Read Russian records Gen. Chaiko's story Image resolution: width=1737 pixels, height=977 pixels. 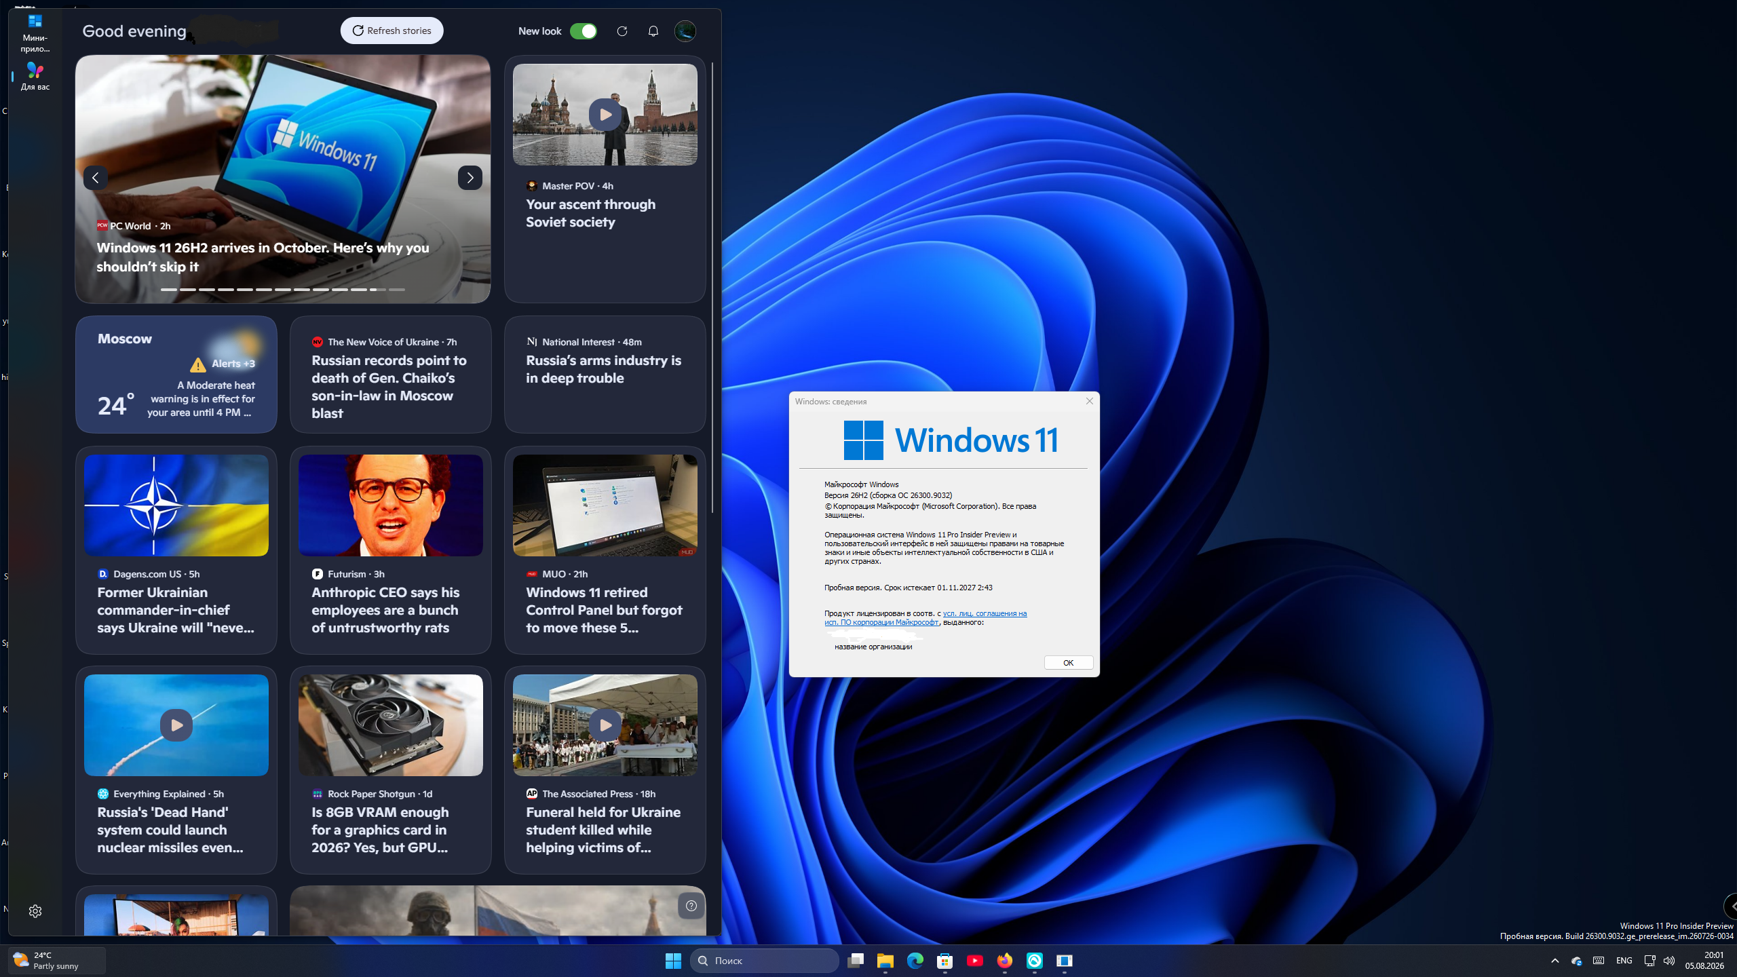pos(389,387)
